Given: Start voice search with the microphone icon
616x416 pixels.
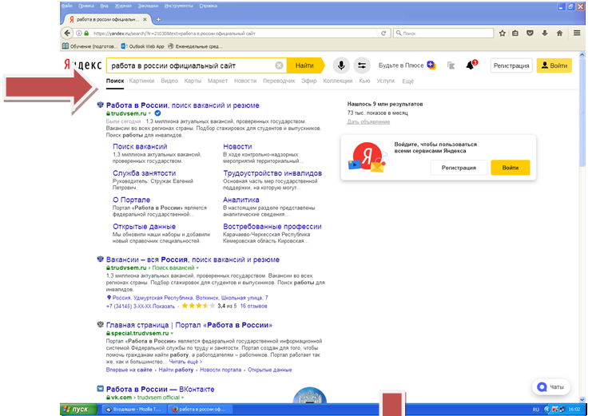Looking at the screenshot, I should (341, 65).
